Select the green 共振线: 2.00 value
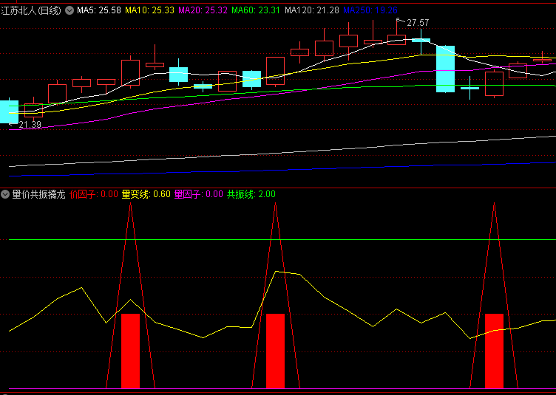The width and height of the screenshot is (556, 395). 251,194
